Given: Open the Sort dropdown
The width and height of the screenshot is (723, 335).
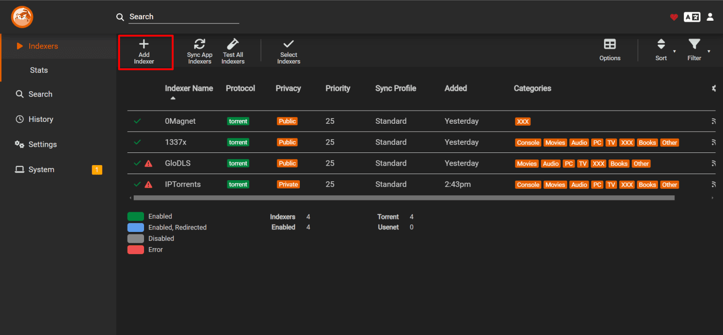Looking at the screenshot, I should click(661, 49).
